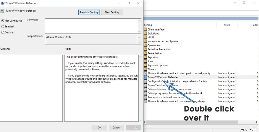Click the Define proxy server policy icon
This screenshot has width=259, height=132.
click(145, 93)
